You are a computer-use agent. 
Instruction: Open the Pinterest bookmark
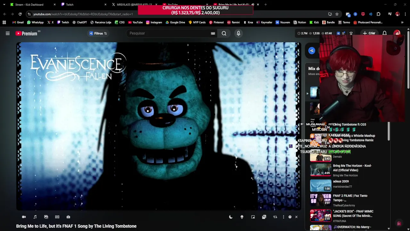(x=216, y=22)
